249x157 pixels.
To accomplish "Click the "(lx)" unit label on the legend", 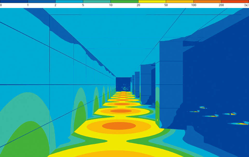I will 246,5.
